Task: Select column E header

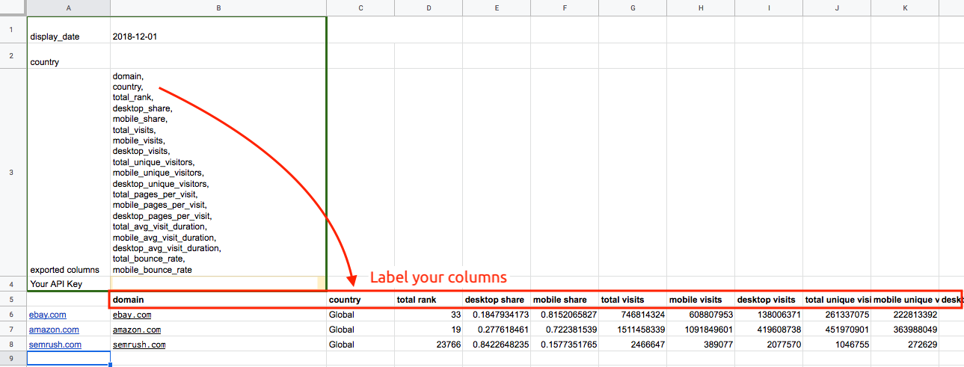Action: coord(497,8)
